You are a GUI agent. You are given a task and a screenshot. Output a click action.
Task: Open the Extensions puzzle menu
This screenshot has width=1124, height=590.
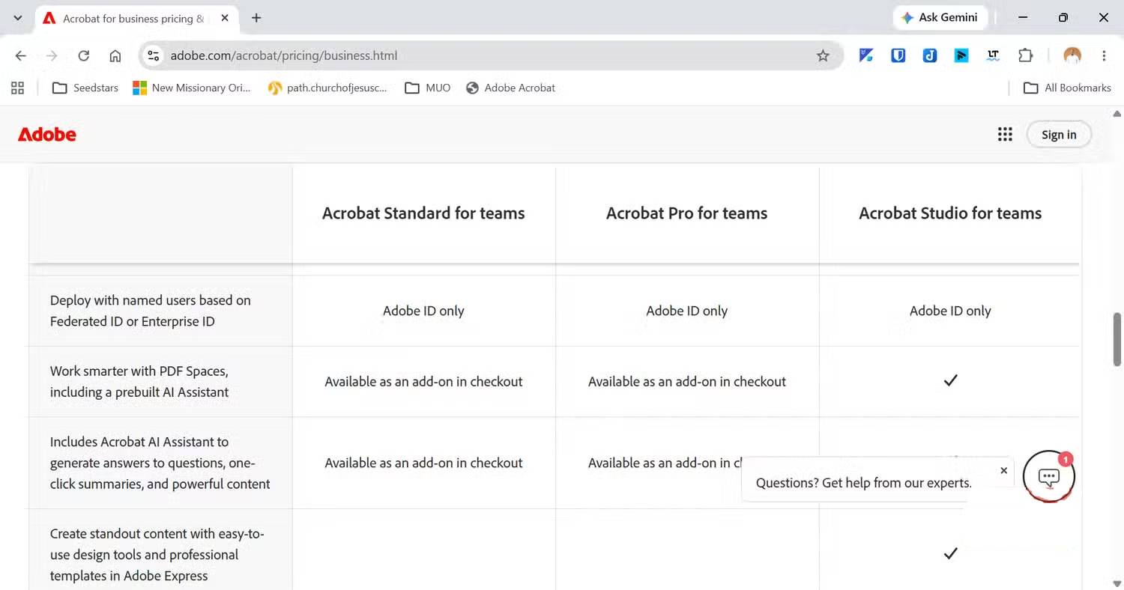point(1025,55)
